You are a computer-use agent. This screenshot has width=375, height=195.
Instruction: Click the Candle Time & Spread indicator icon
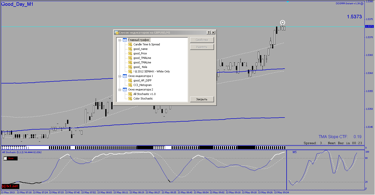130,44
